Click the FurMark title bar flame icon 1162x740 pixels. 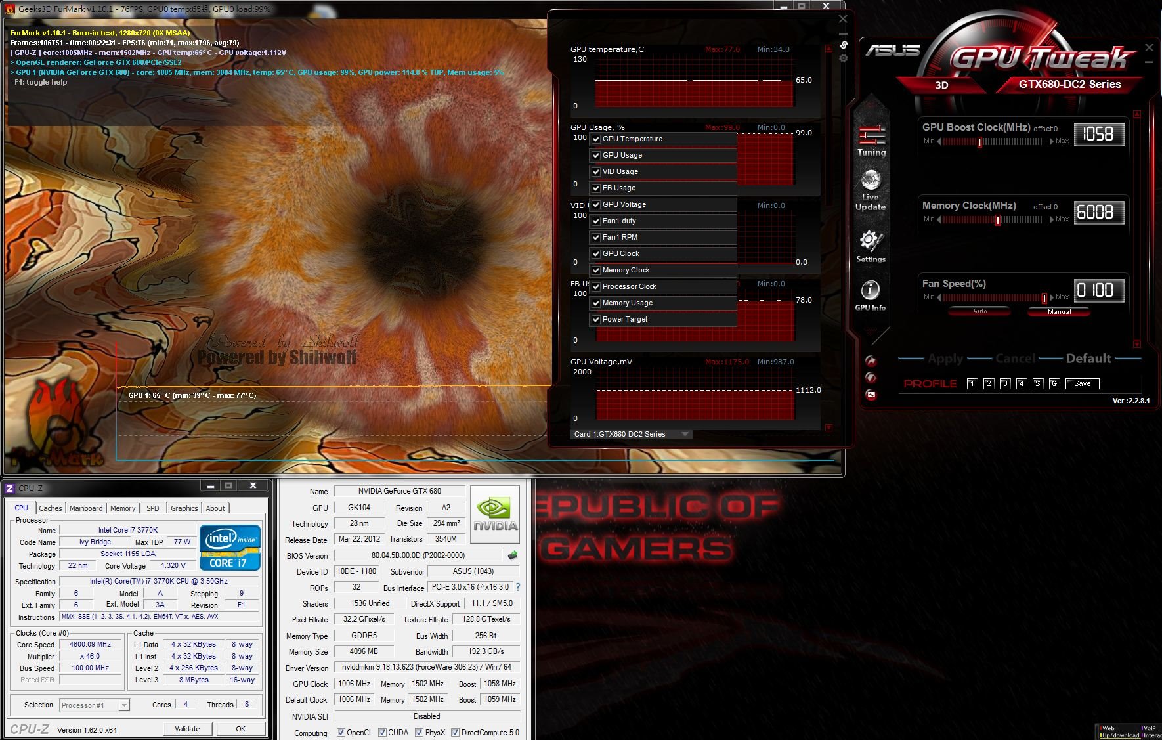(x=10, y=9)
